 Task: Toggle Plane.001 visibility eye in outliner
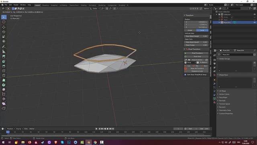(x=255, y=23)
